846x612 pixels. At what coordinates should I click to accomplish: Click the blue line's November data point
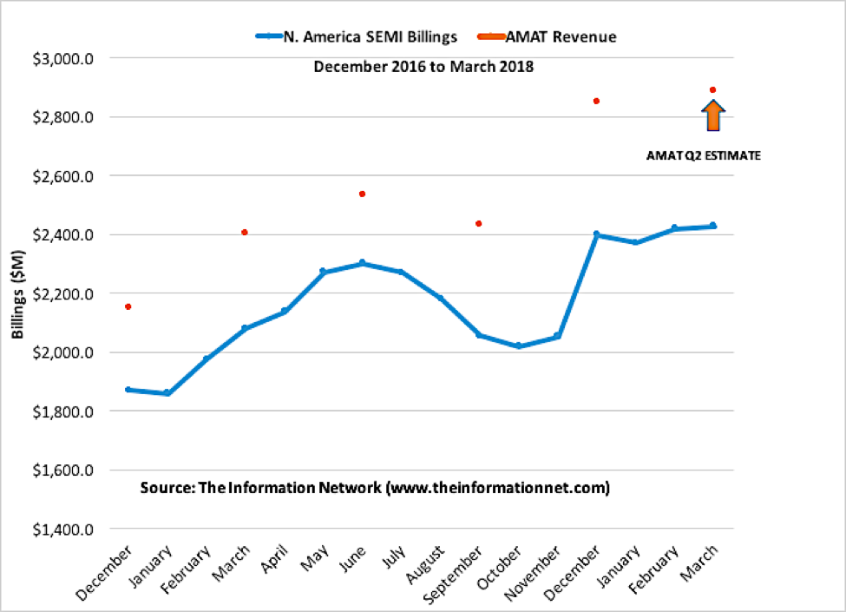[x=558, y=336]
